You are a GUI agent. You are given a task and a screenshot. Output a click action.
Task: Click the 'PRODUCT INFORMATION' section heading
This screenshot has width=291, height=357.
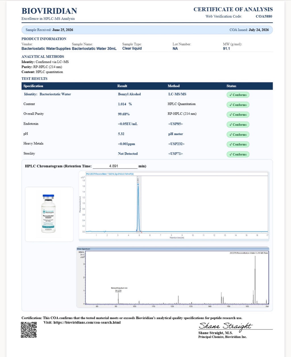[x=44, y=39]
